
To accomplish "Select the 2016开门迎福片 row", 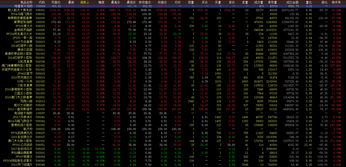I will [173, 164].
